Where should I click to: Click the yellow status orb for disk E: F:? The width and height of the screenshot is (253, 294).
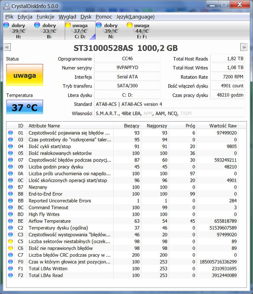pyautogui.click(x=130, y=25)
